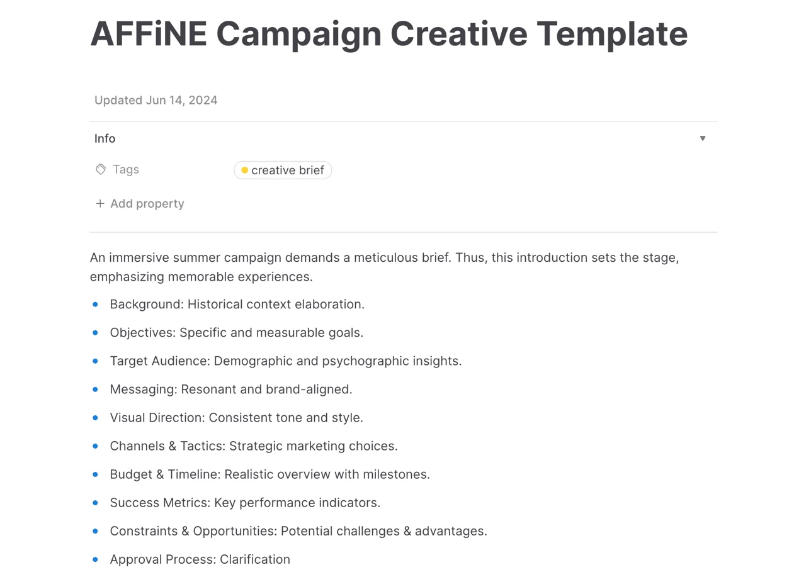Place cursor in Budget & Timeline line
The width and height of the screenshot is (806, 577).
point(270,474)
